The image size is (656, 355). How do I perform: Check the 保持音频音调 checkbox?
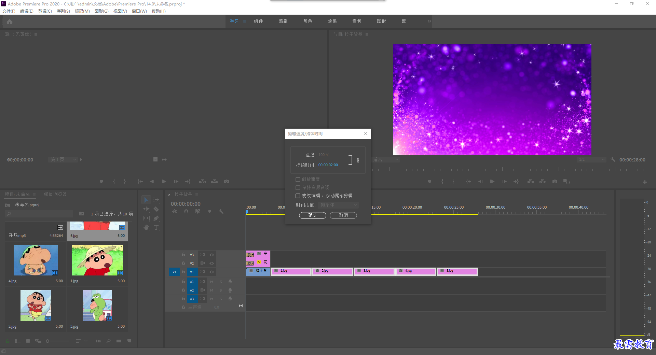point(298,188)
